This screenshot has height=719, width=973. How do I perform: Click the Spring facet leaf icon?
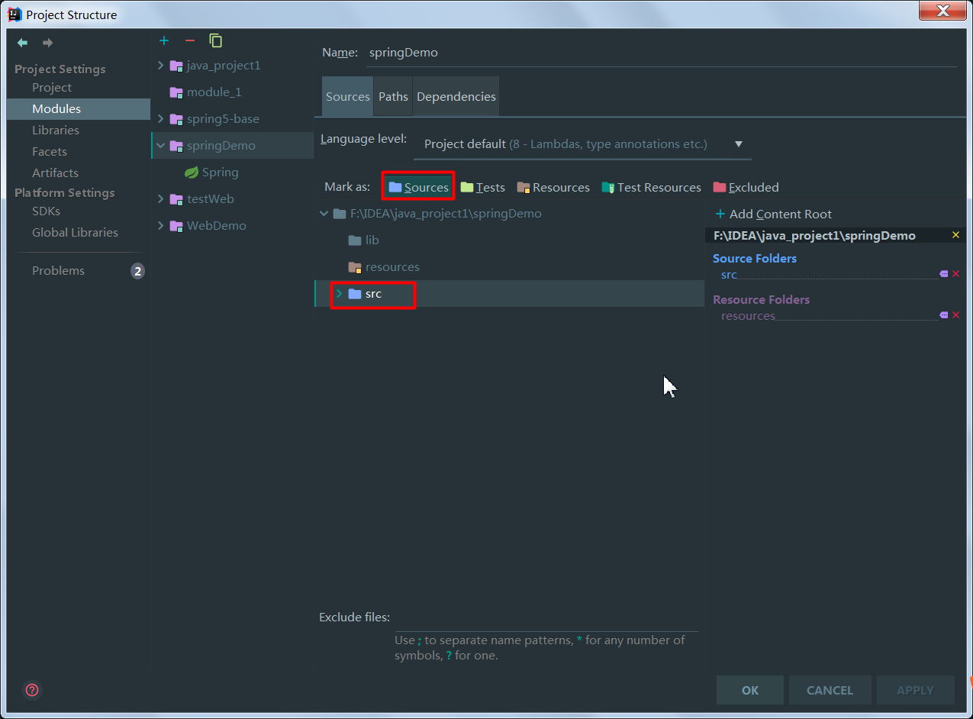point(192,172)
